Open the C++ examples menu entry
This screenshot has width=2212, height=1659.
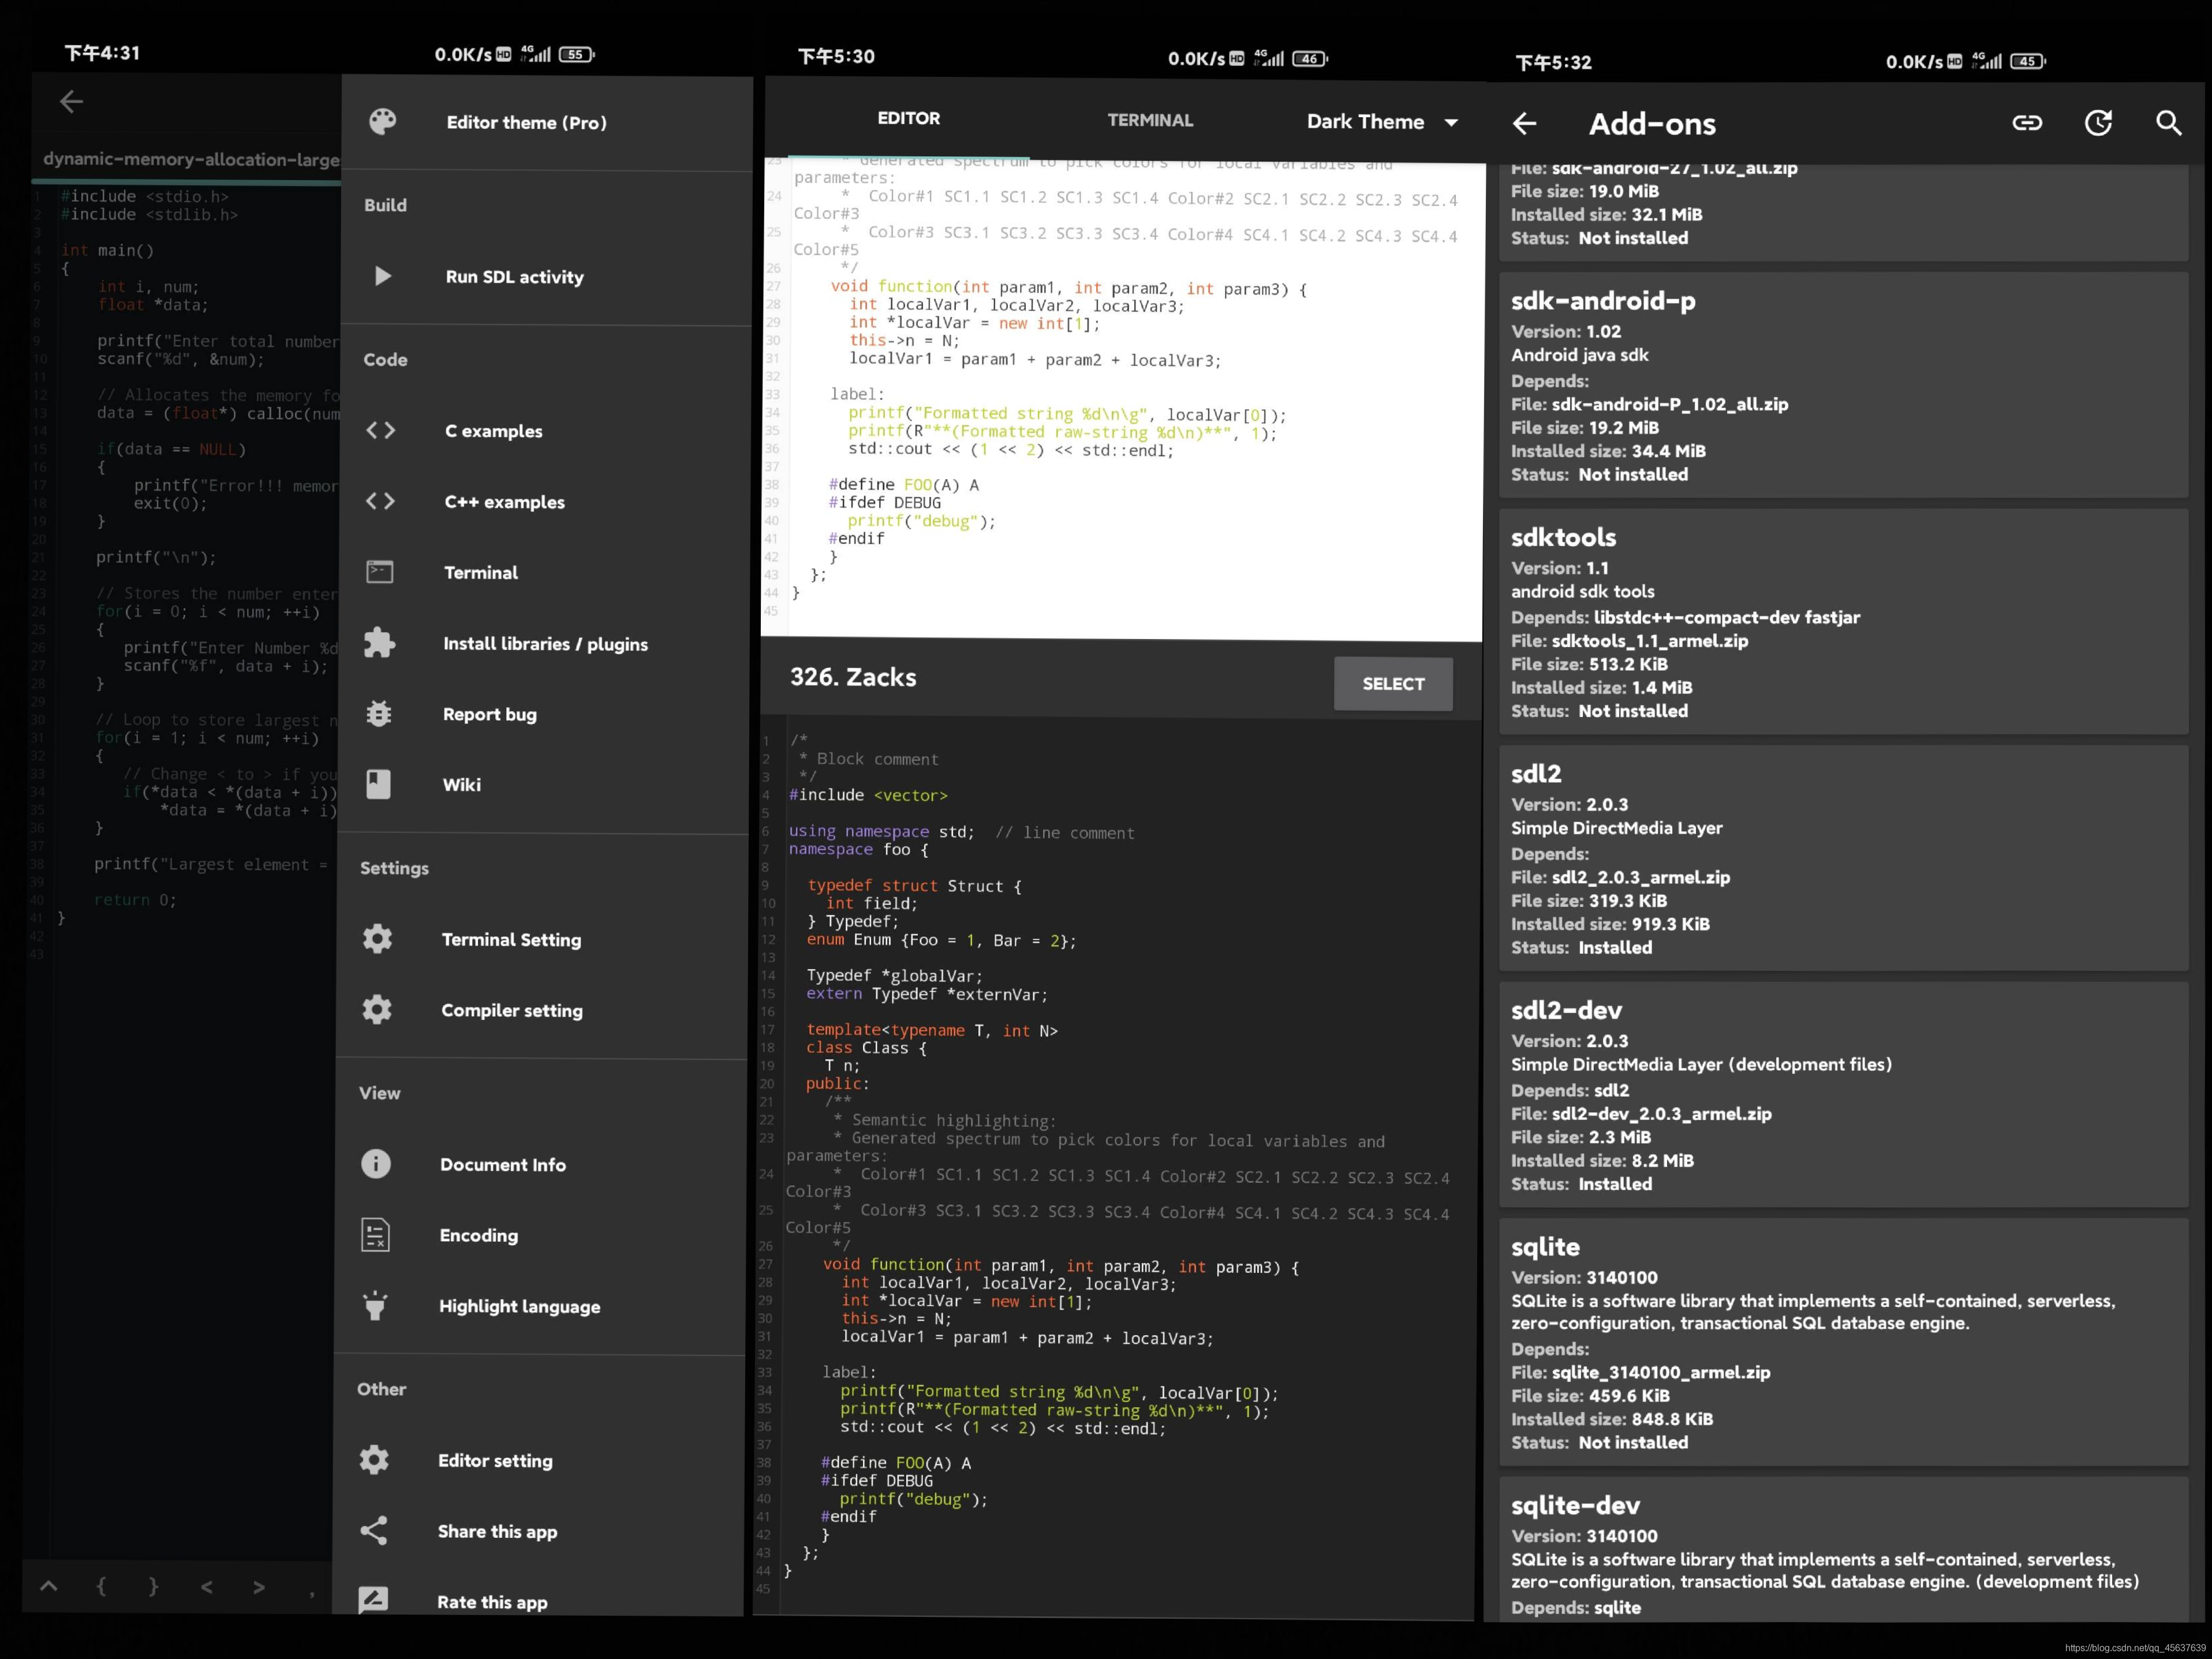pyautogui.click(x=504, y=502)
